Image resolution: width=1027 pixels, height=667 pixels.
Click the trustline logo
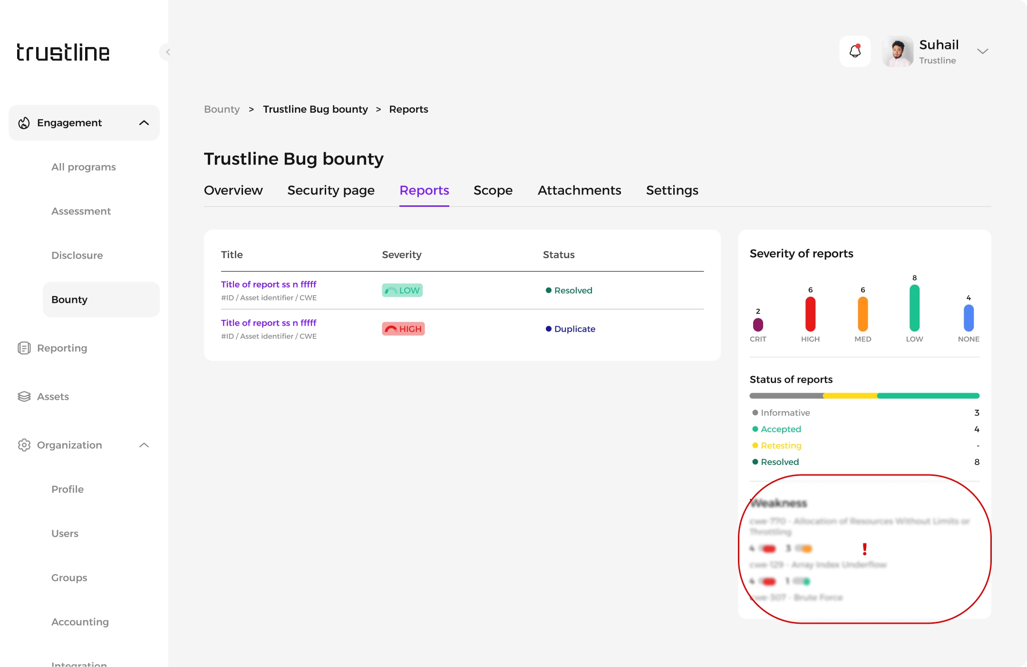pyautogui.click(x=63, y=52)
